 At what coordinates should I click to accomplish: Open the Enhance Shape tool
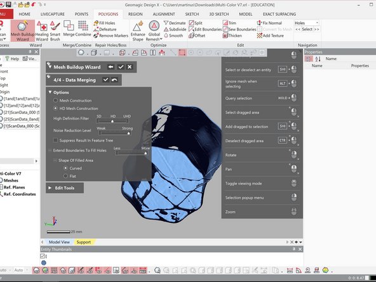[x=138, y=30]
